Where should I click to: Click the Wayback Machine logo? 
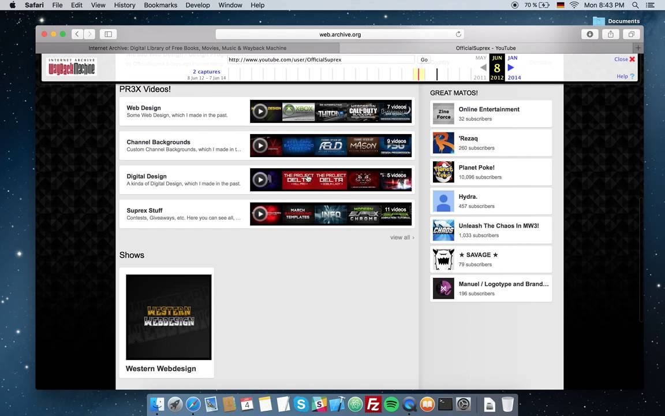[71, 67]
